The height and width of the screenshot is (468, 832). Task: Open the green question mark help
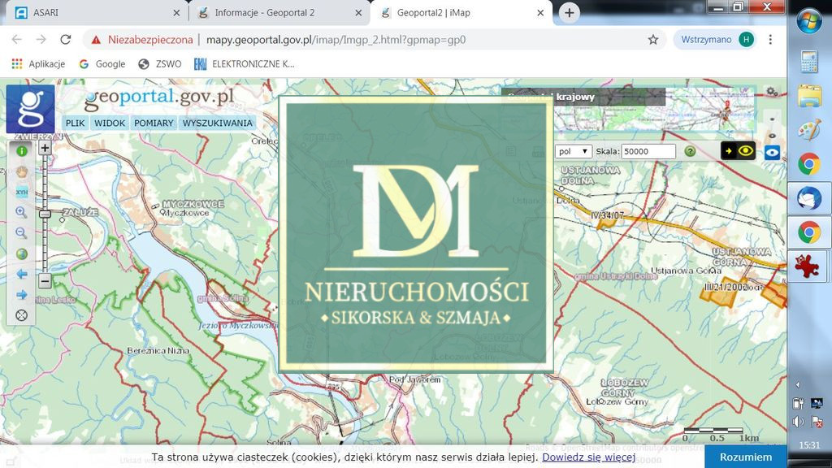point(690,151)
